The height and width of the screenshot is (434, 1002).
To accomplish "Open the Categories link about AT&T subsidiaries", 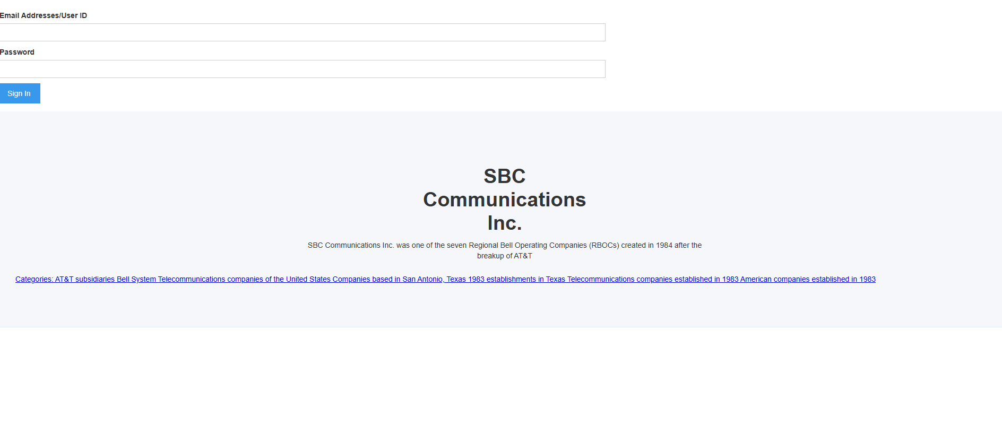I will [x=445, y=279].
